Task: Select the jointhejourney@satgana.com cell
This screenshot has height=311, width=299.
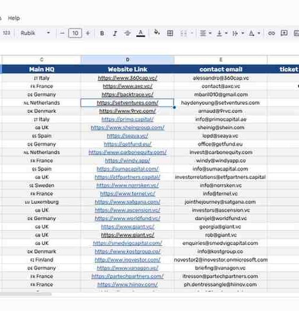Action: [x=221, y=202]
